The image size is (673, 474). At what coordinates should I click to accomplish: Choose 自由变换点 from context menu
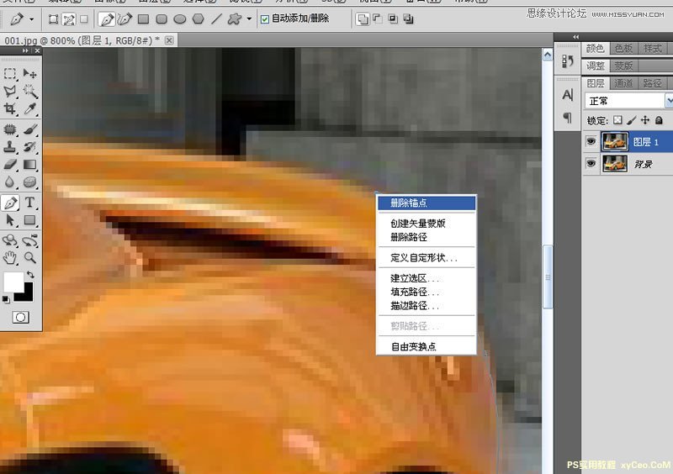[427, 346]
